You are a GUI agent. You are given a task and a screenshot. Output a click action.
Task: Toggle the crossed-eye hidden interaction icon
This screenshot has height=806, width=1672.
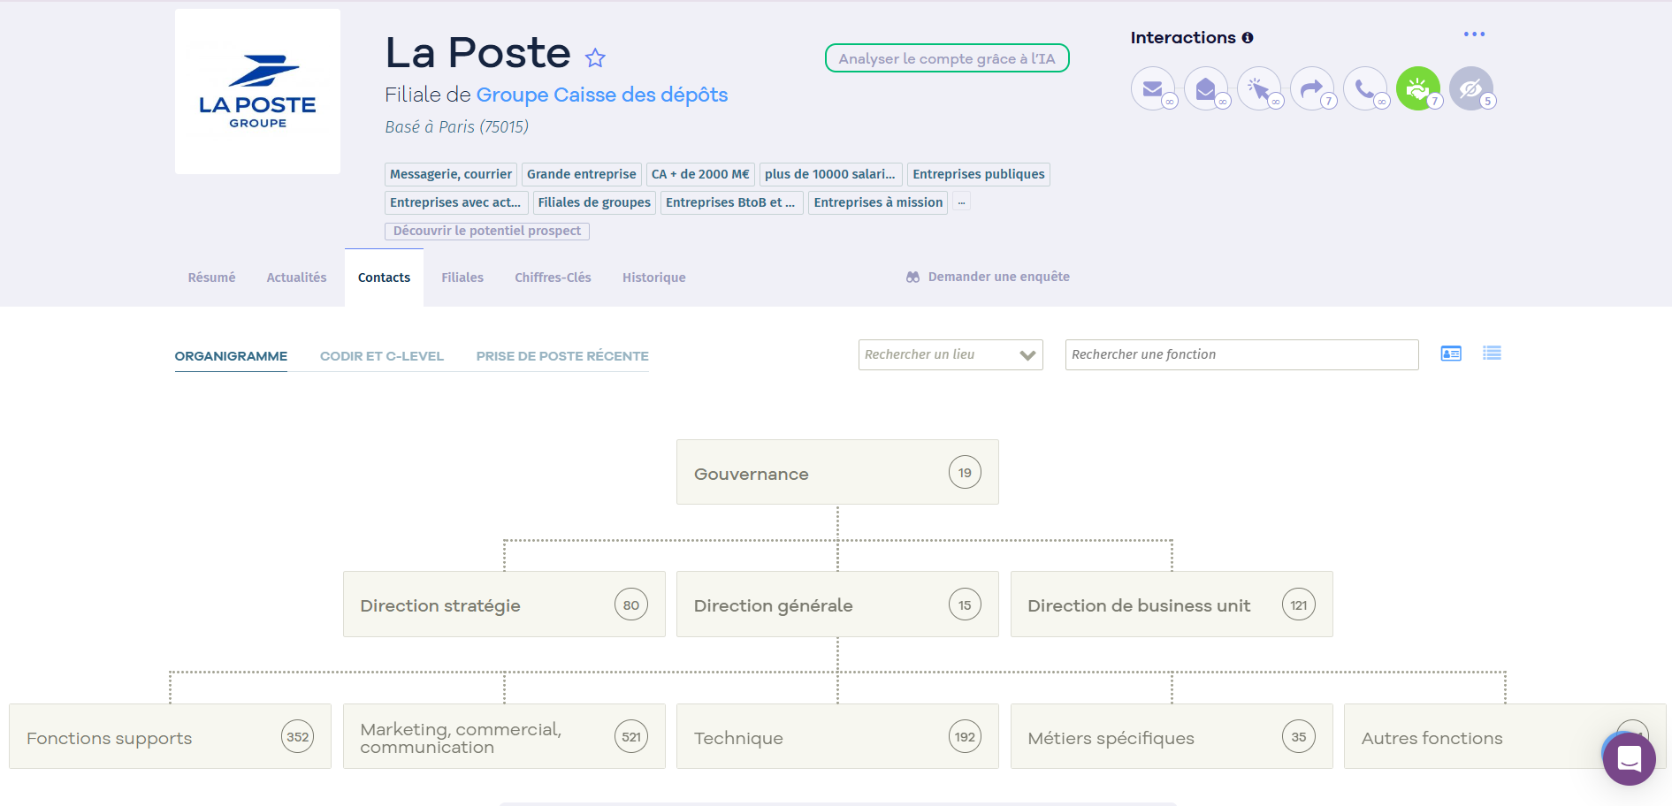[x=1470, y=88]
